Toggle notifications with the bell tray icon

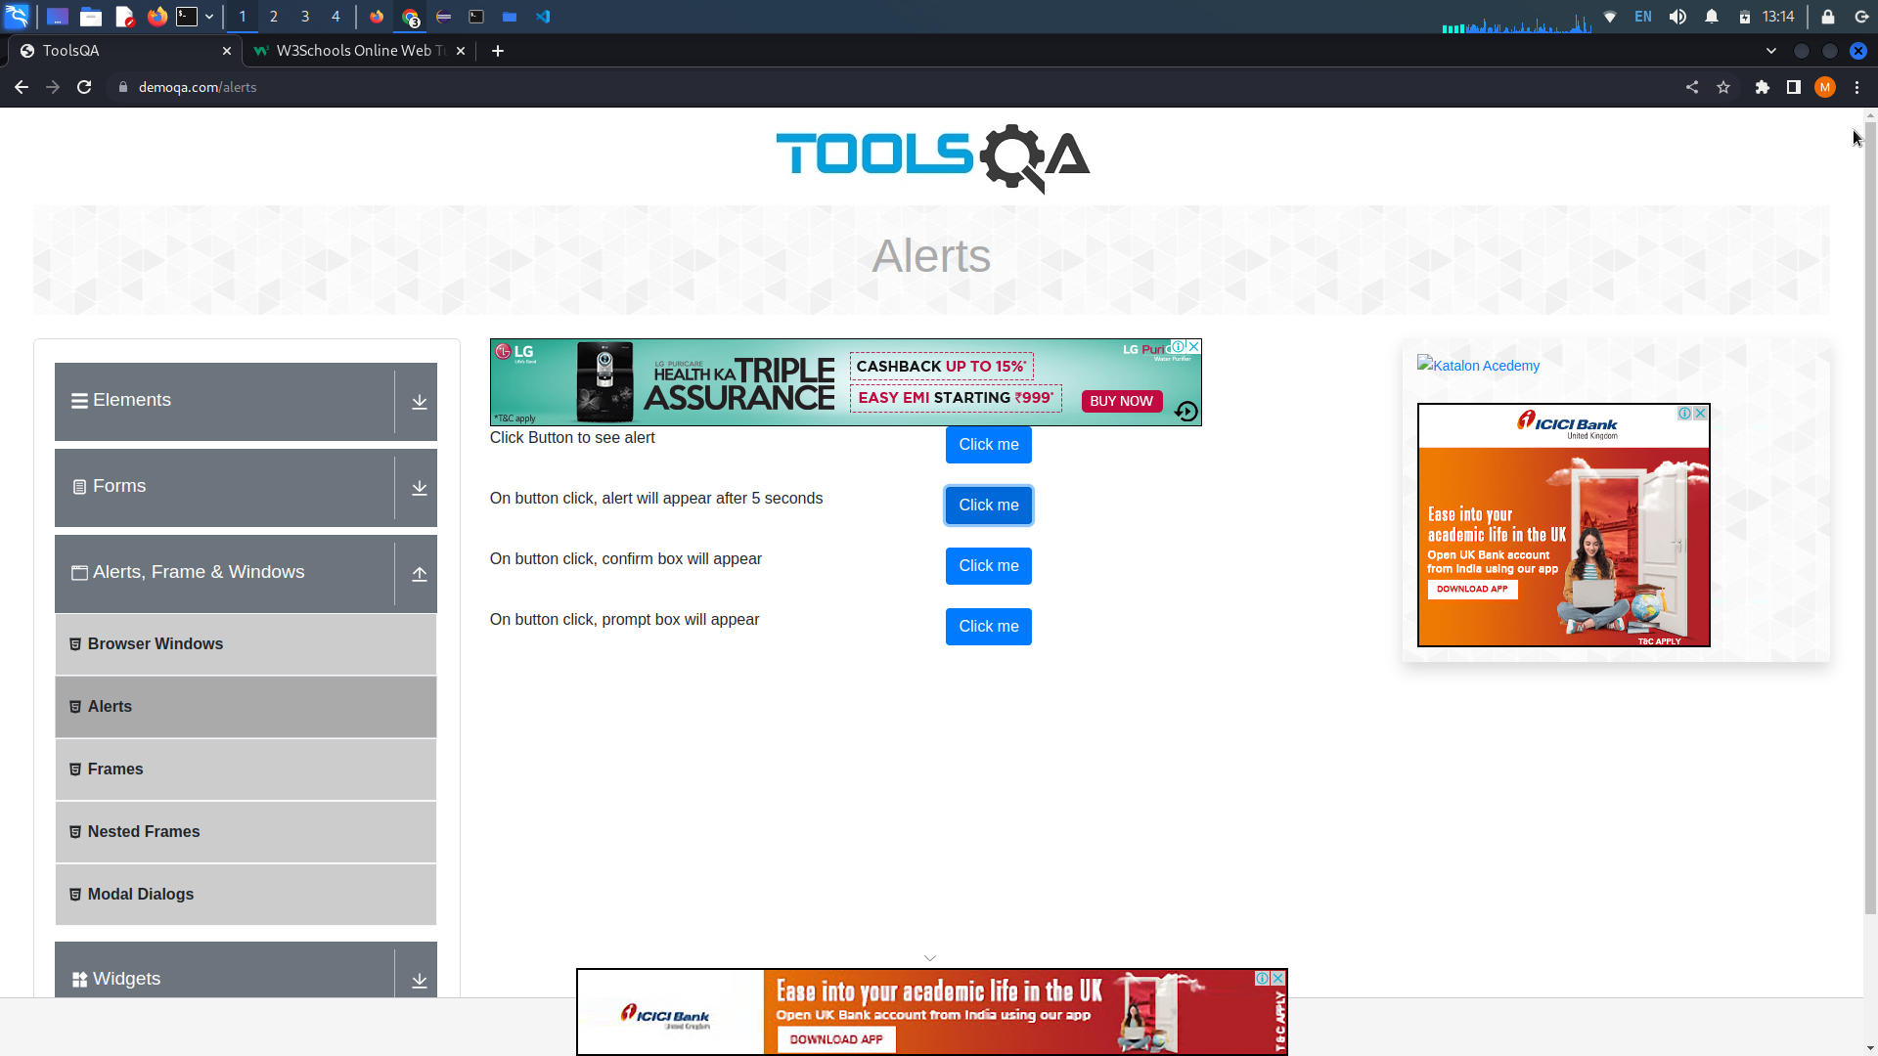tap(1712, 17)
